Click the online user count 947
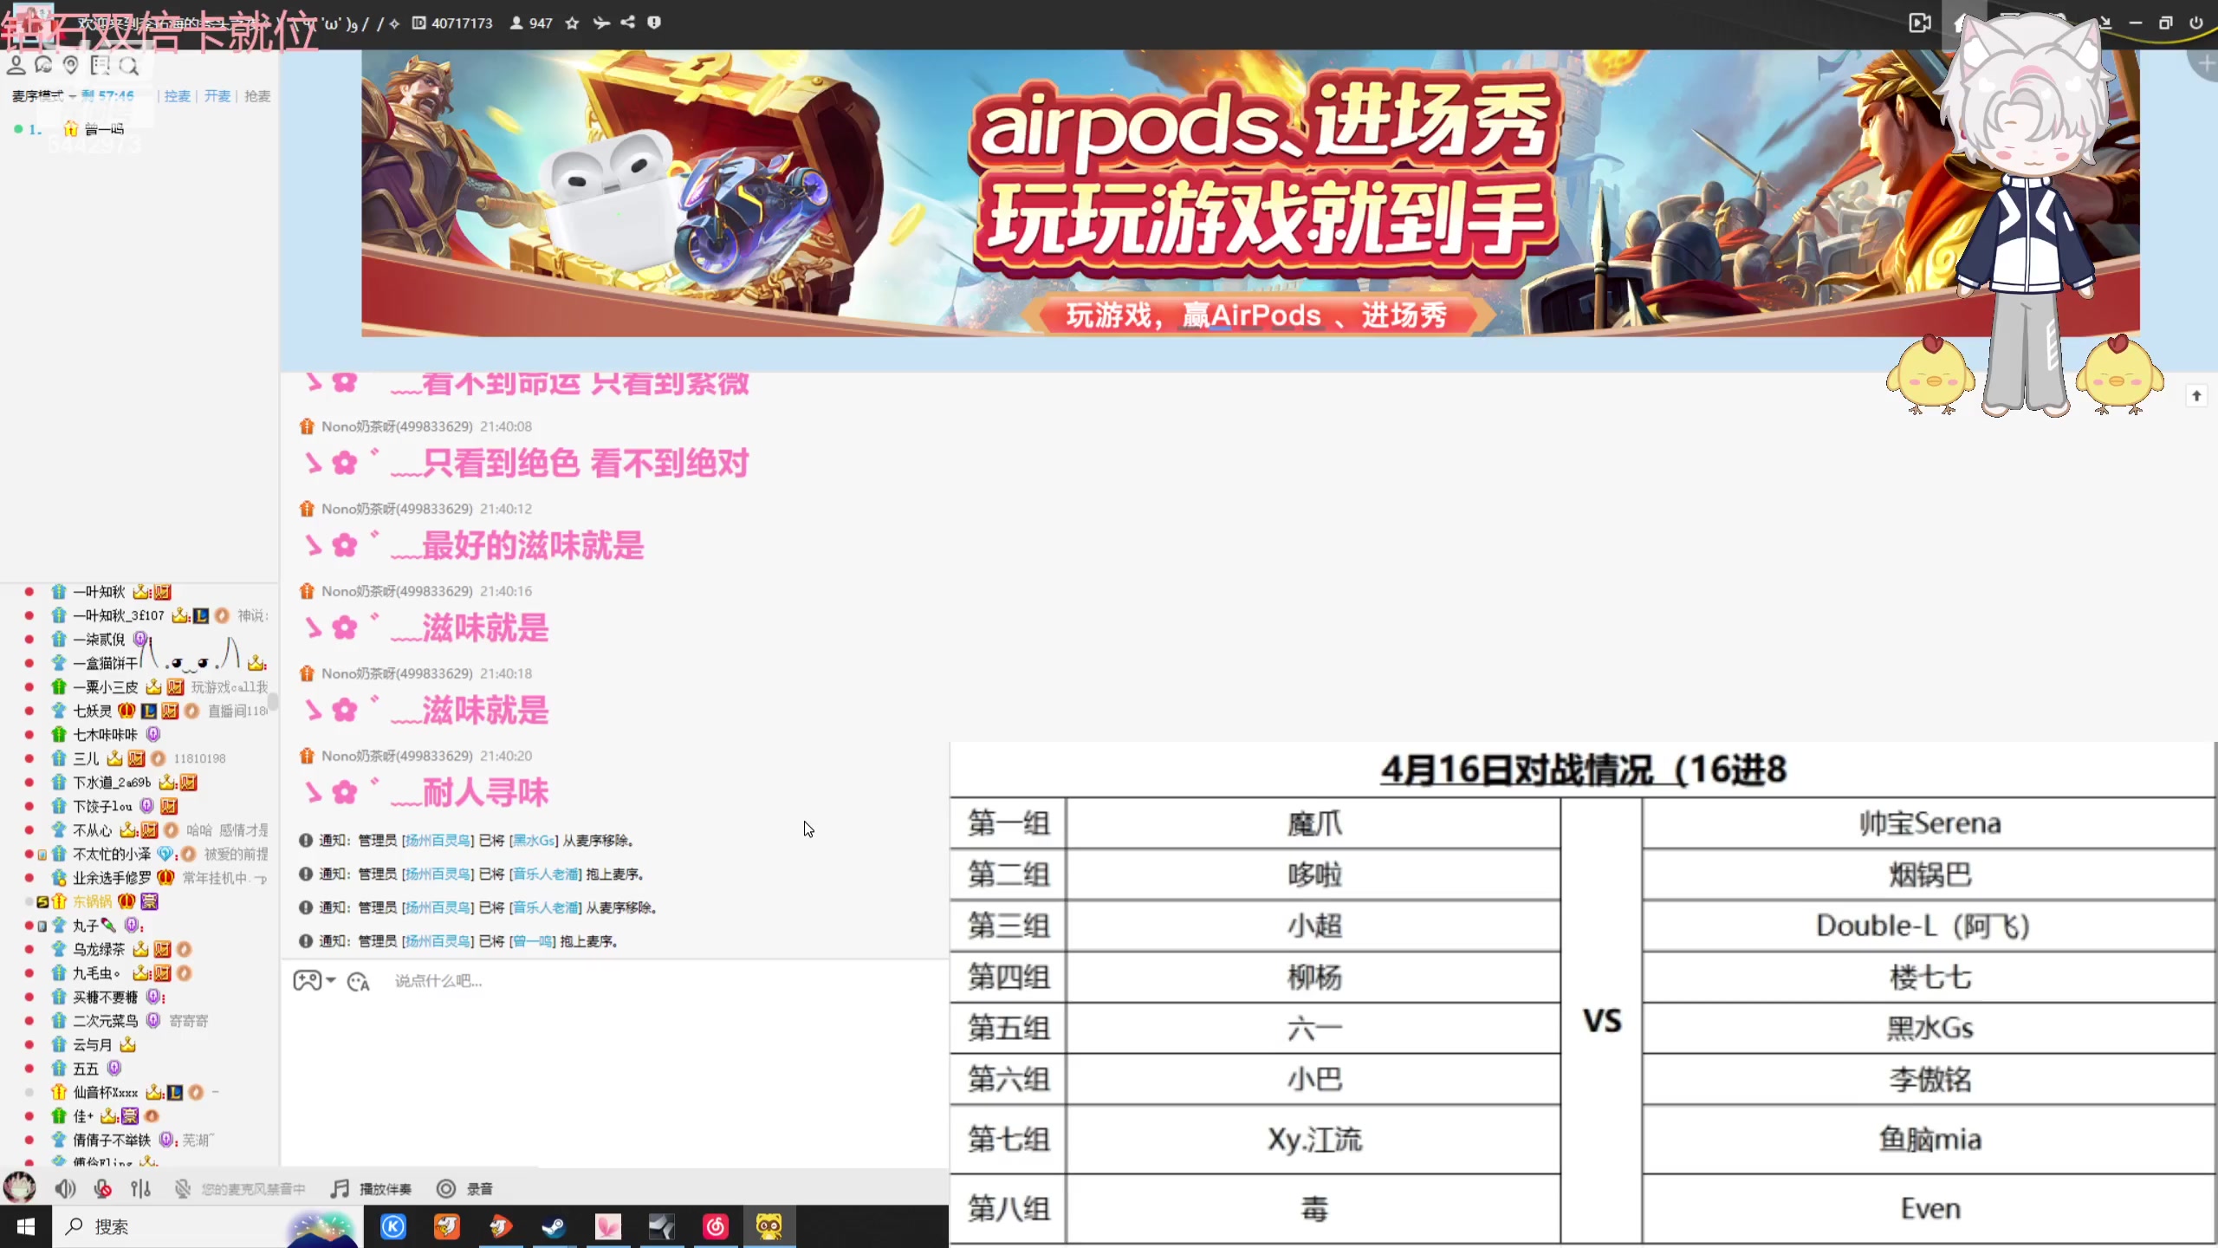The image size is (2218, 1248). [x=531, y=23]
